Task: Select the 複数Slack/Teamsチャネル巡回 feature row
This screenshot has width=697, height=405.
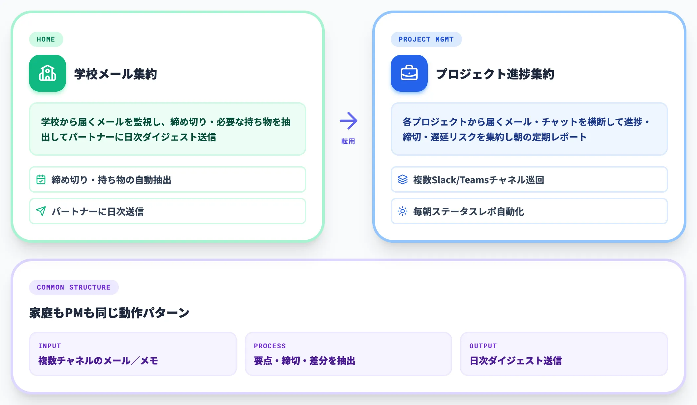Action: pos(529,179)
